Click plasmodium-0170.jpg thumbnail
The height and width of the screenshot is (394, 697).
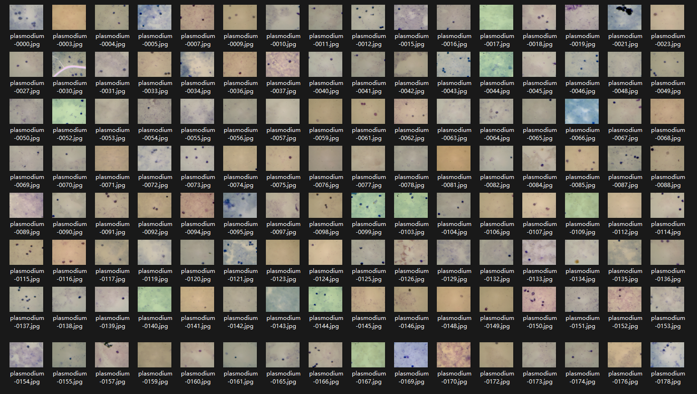454,355
